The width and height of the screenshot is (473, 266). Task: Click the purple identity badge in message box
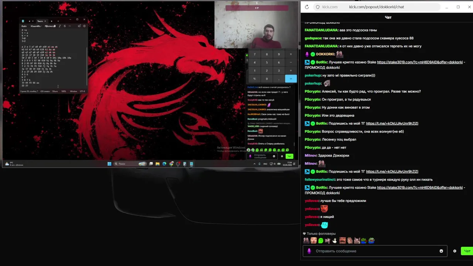309,251
